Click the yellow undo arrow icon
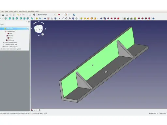This screenshot has width=167, height=125. [18, 15]
